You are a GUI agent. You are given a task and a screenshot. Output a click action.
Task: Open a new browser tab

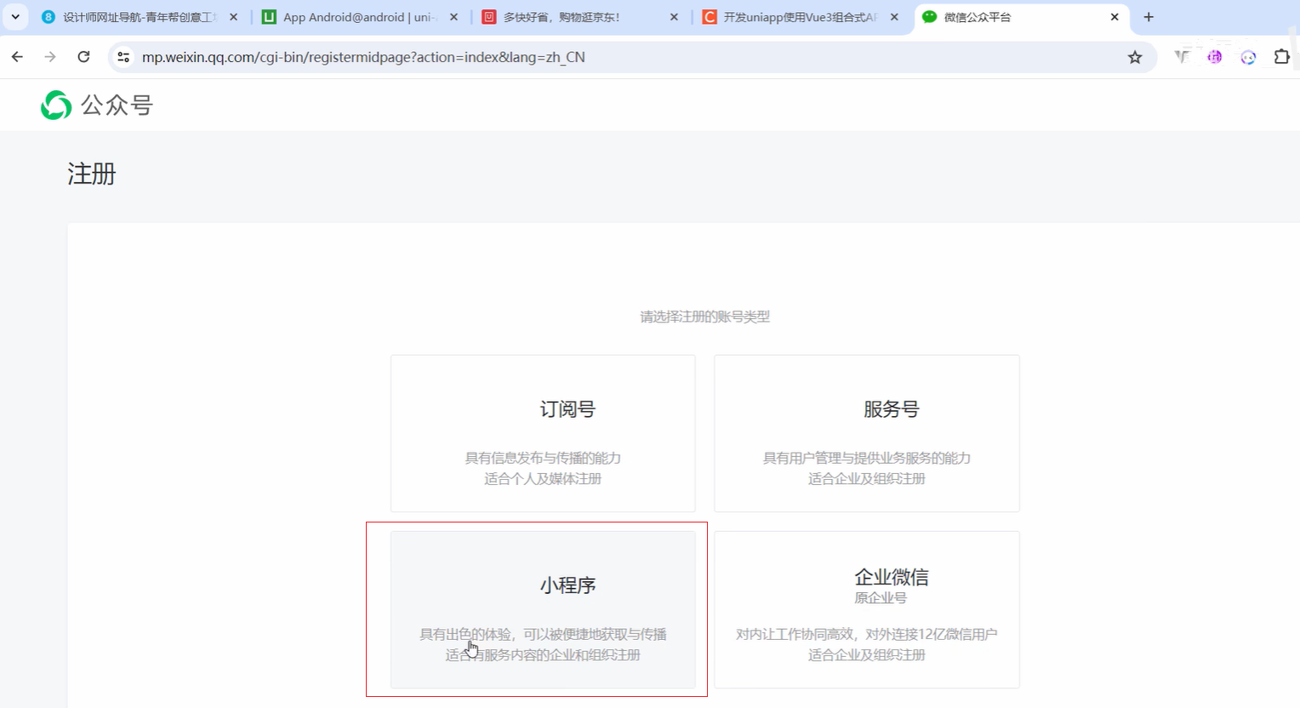pos(1149,17)
